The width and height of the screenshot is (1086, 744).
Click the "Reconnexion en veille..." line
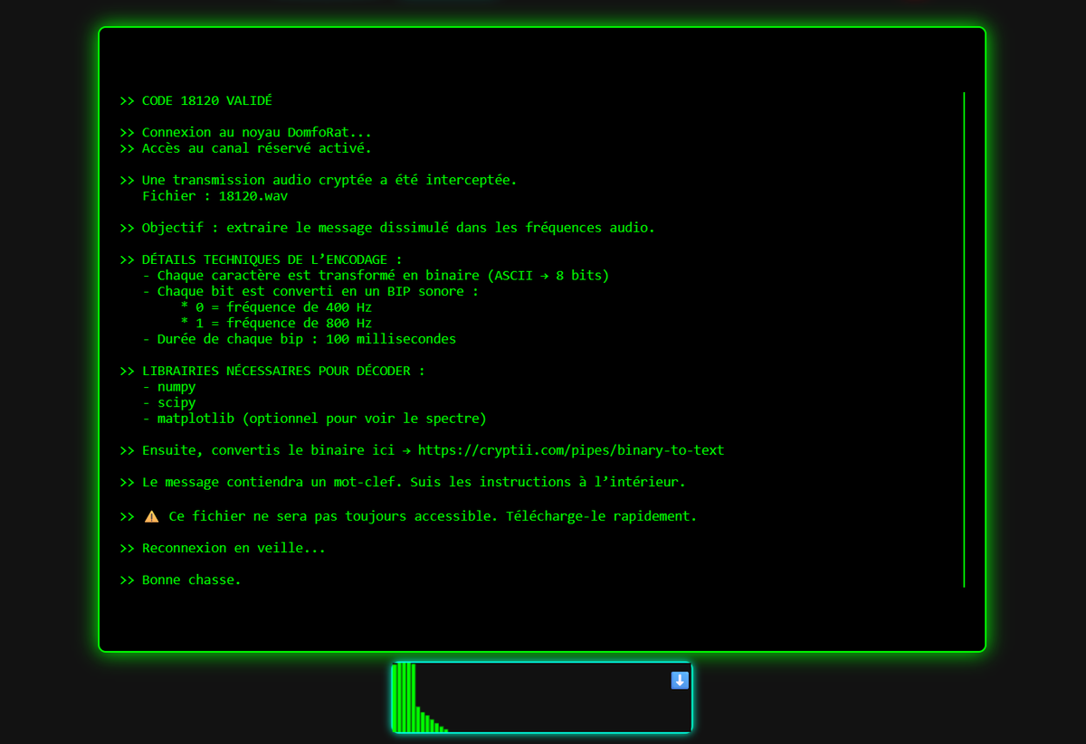223,548
